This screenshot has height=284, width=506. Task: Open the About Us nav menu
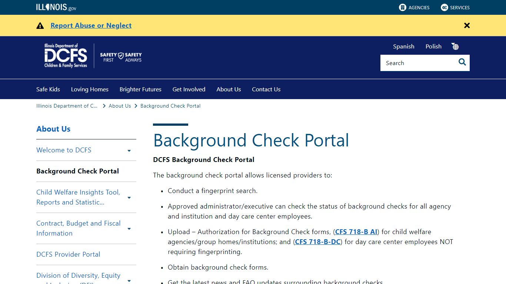[x=229, y=89]
